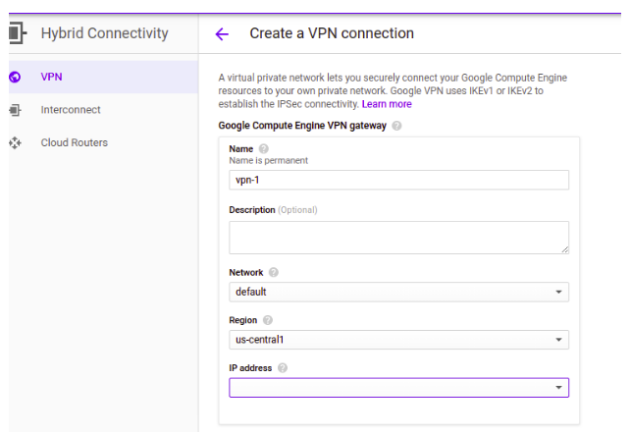Go back using the left arrow icon
The height and width of the screenshot is (434, 631).
coord(222,34)
